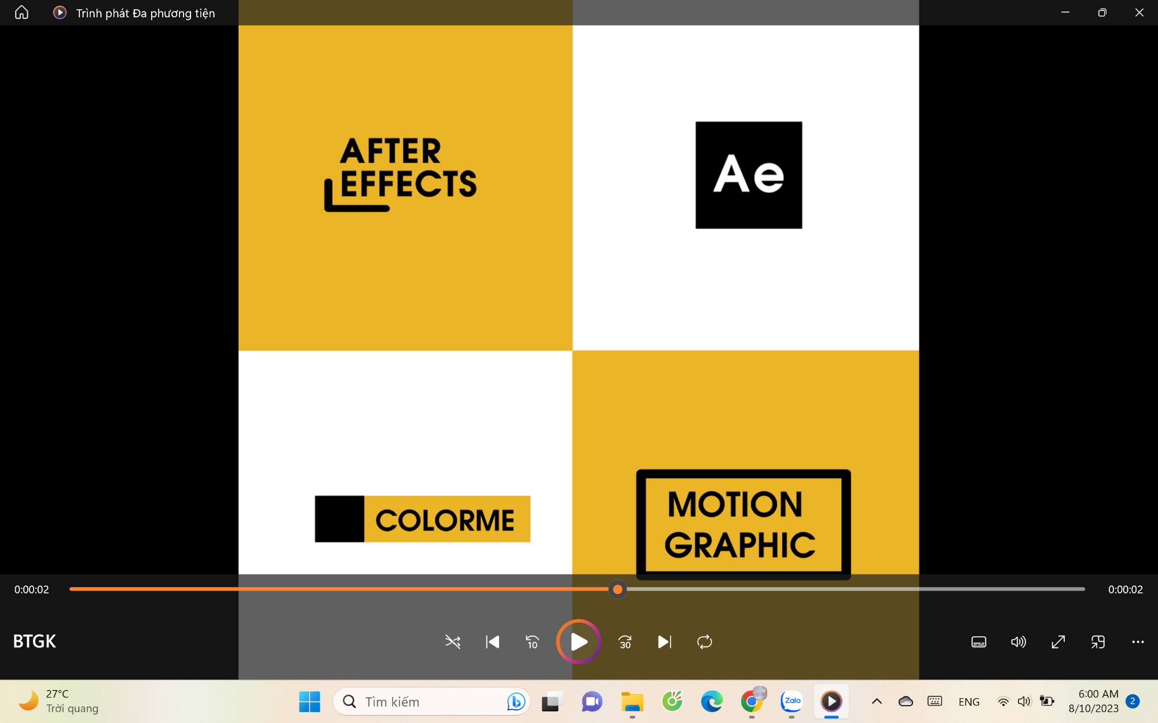
Task: Open Zalo from taskbar
Action: click(x=791, y=702)
